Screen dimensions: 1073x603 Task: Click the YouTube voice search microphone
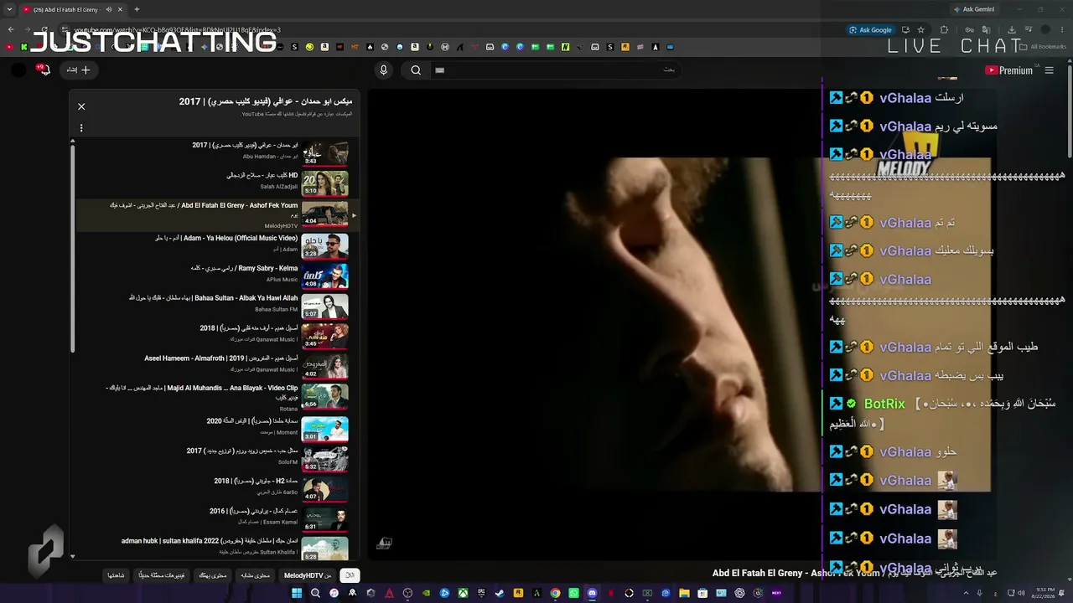pos(384,70)
